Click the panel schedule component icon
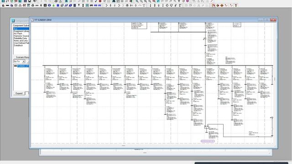Image resolution: width=292 pixels, height=164 pixels. click(74, 5)
